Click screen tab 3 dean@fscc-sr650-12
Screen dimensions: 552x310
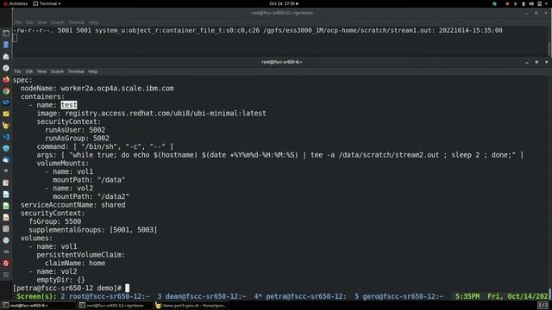tap(202, 296)
